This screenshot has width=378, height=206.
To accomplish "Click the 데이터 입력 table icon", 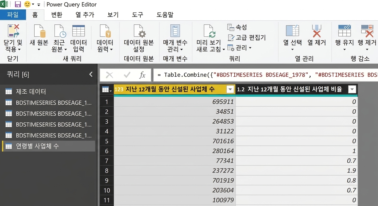I will click(79, 31).
